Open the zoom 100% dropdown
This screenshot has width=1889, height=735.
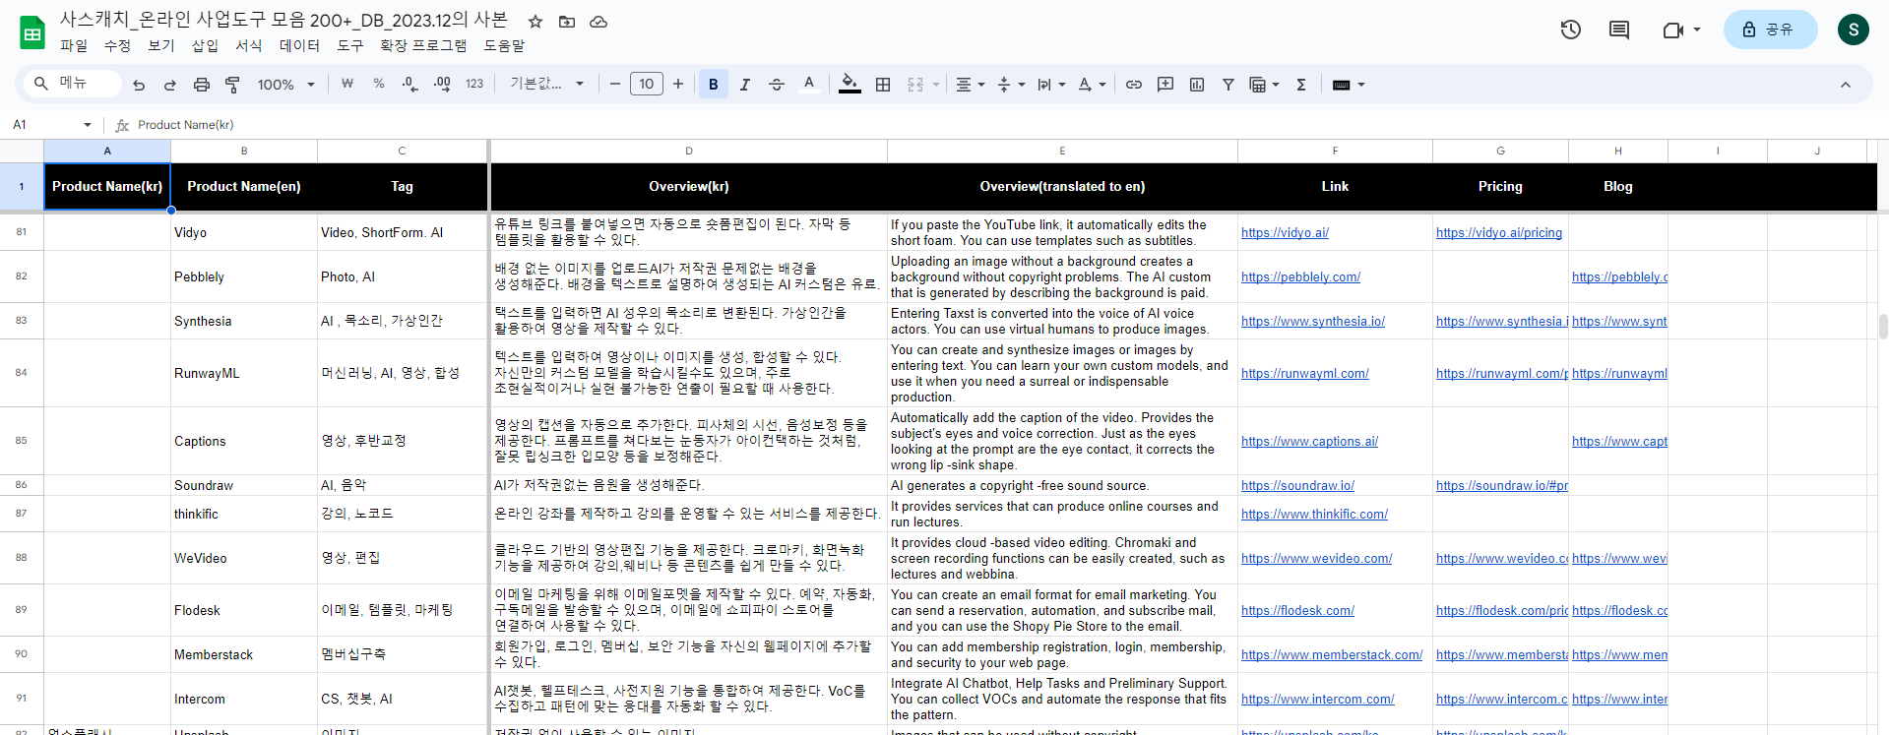pyautogui.click(x=285, y=85)
